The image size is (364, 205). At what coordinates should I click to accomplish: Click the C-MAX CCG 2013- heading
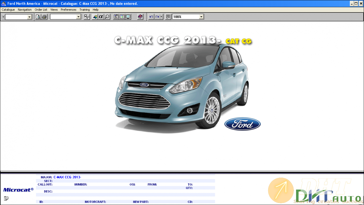(167, 40)
